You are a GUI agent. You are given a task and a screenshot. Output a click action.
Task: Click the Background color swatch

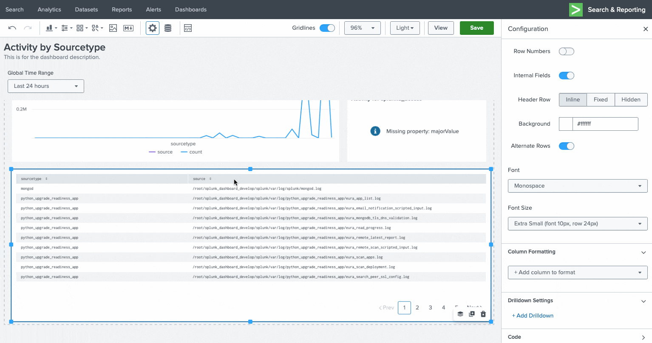pos(566,124)
